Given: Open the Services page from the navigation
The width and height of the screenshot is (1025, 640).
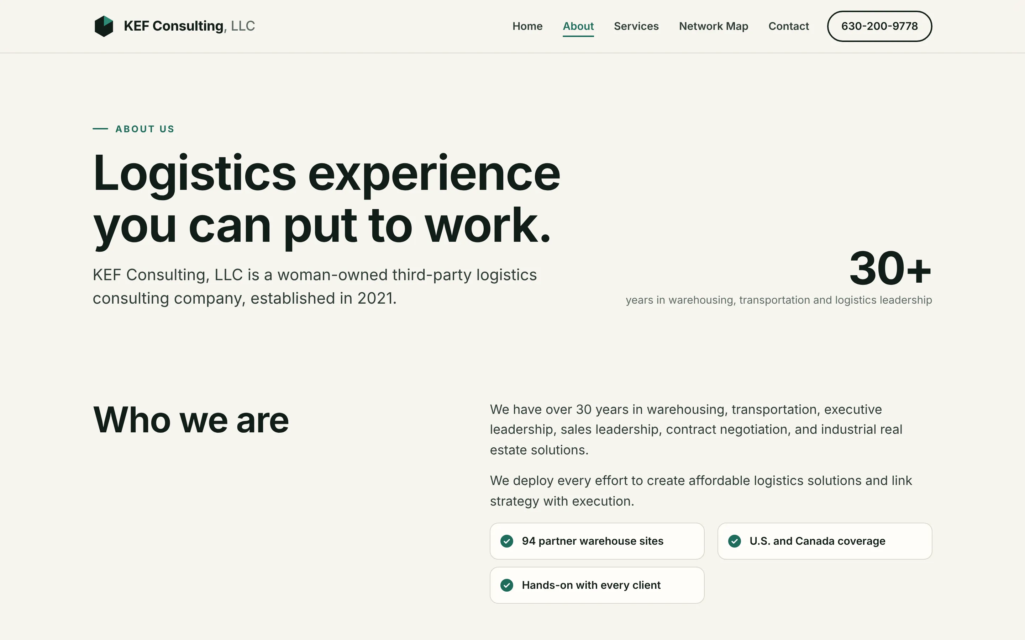Looking at the screenshot, I should pos(636,26).
